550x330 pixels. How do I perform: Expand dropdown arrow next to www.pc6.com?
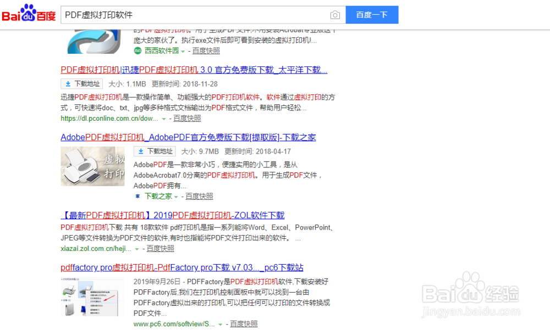click(x=221, y=325)
